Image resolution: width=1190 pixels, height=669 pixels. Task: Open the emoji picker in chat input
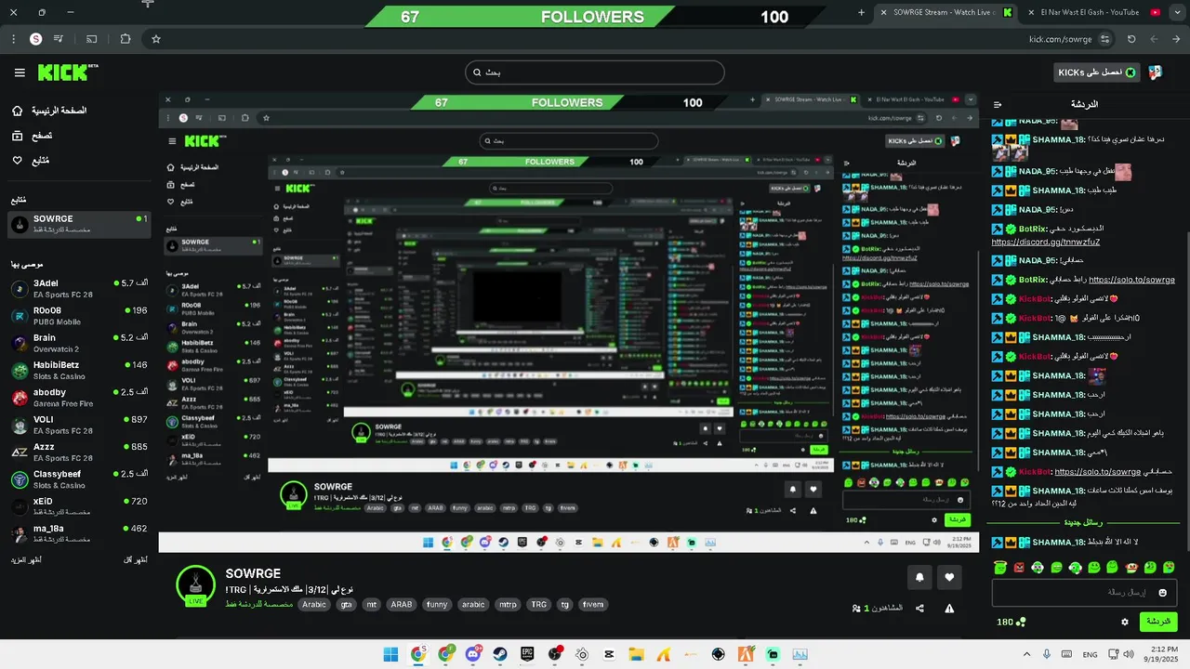click(1162, 593)
